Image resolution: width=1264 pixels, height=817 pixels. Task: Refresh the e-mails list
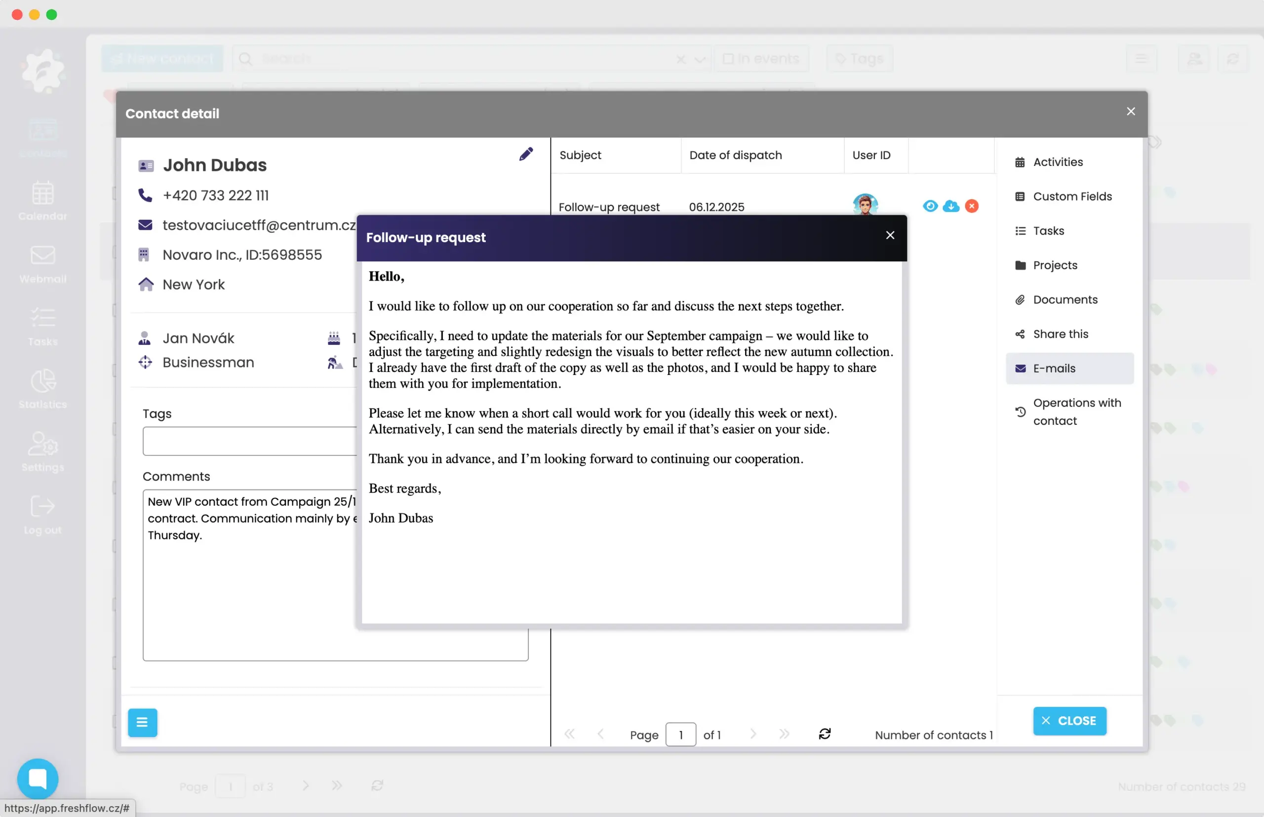tap(825, 734)
